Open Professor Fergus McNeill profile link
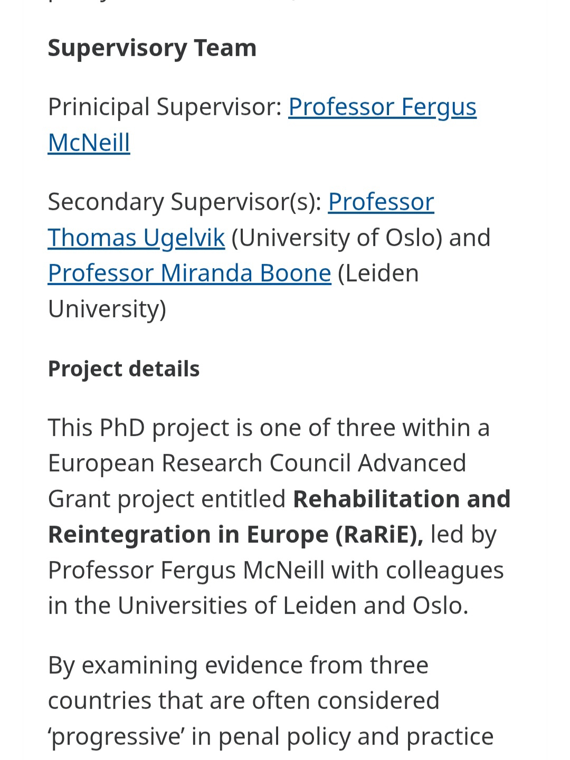Screen dimensions: 570x760 tap(382, 107)
